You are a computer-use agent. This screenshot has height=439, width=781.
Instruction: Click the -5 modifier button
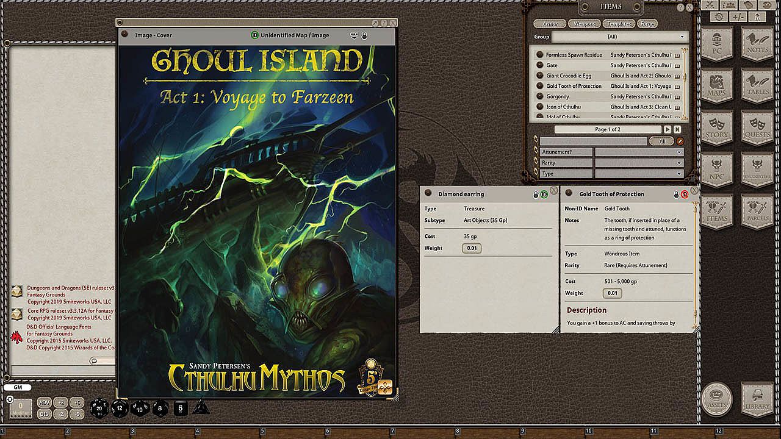point(77,414)
